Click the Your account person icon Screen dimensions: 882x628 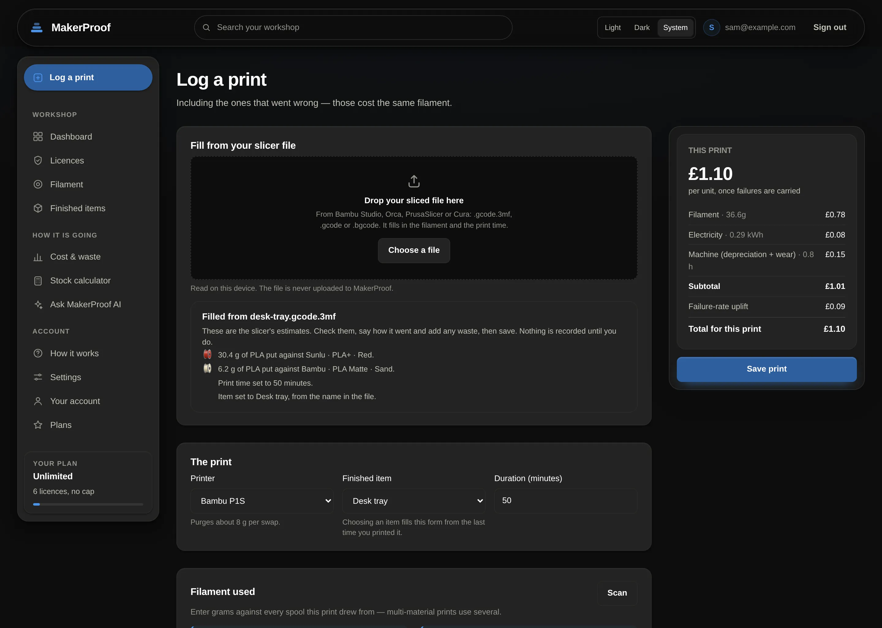coord(38,401)
